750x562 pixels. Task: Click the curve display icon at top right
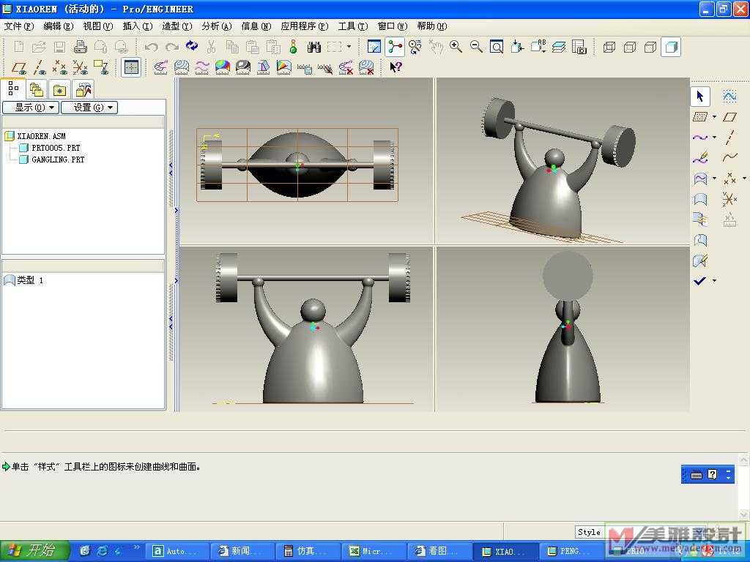(x=730, y=97)
